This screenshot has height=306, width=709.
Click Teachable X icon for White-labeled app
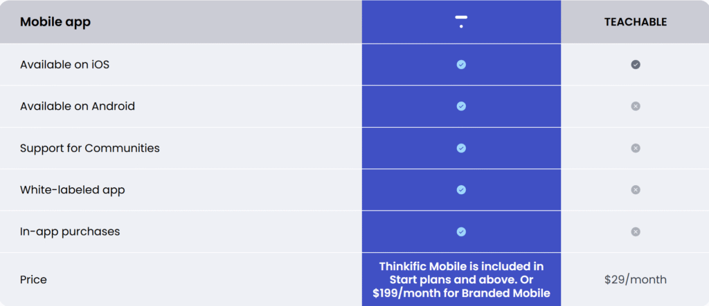point(636,189)
